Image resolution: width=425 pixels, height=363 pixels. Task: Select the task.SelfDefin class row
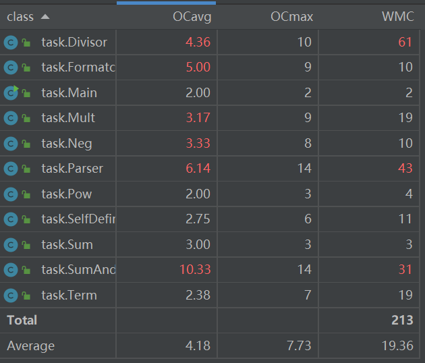click(78, 219)
